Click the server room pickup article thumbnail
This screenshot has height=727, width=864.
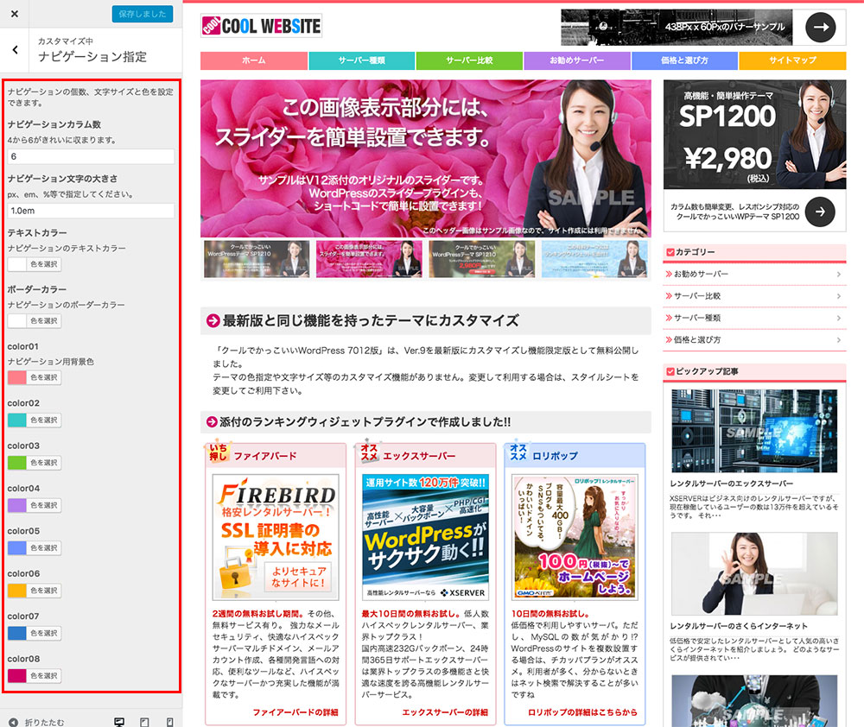[754, 431]
